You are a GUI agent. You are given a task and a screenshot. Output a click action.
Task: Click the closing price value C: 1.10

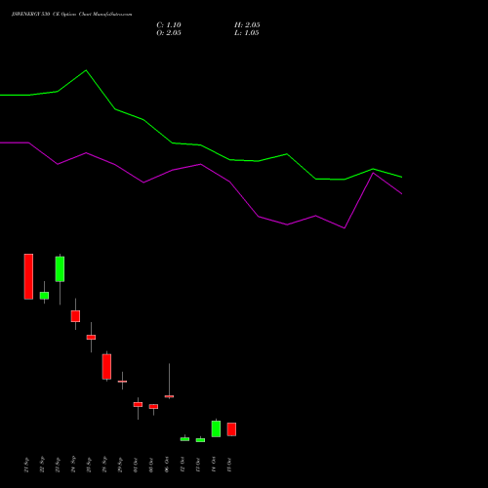point(169,25)
